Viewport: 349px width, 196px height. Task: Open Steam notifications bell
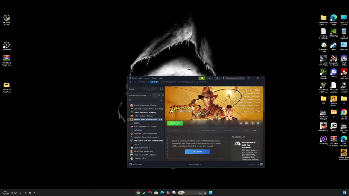pyautogui.click(x=217, y=78)
